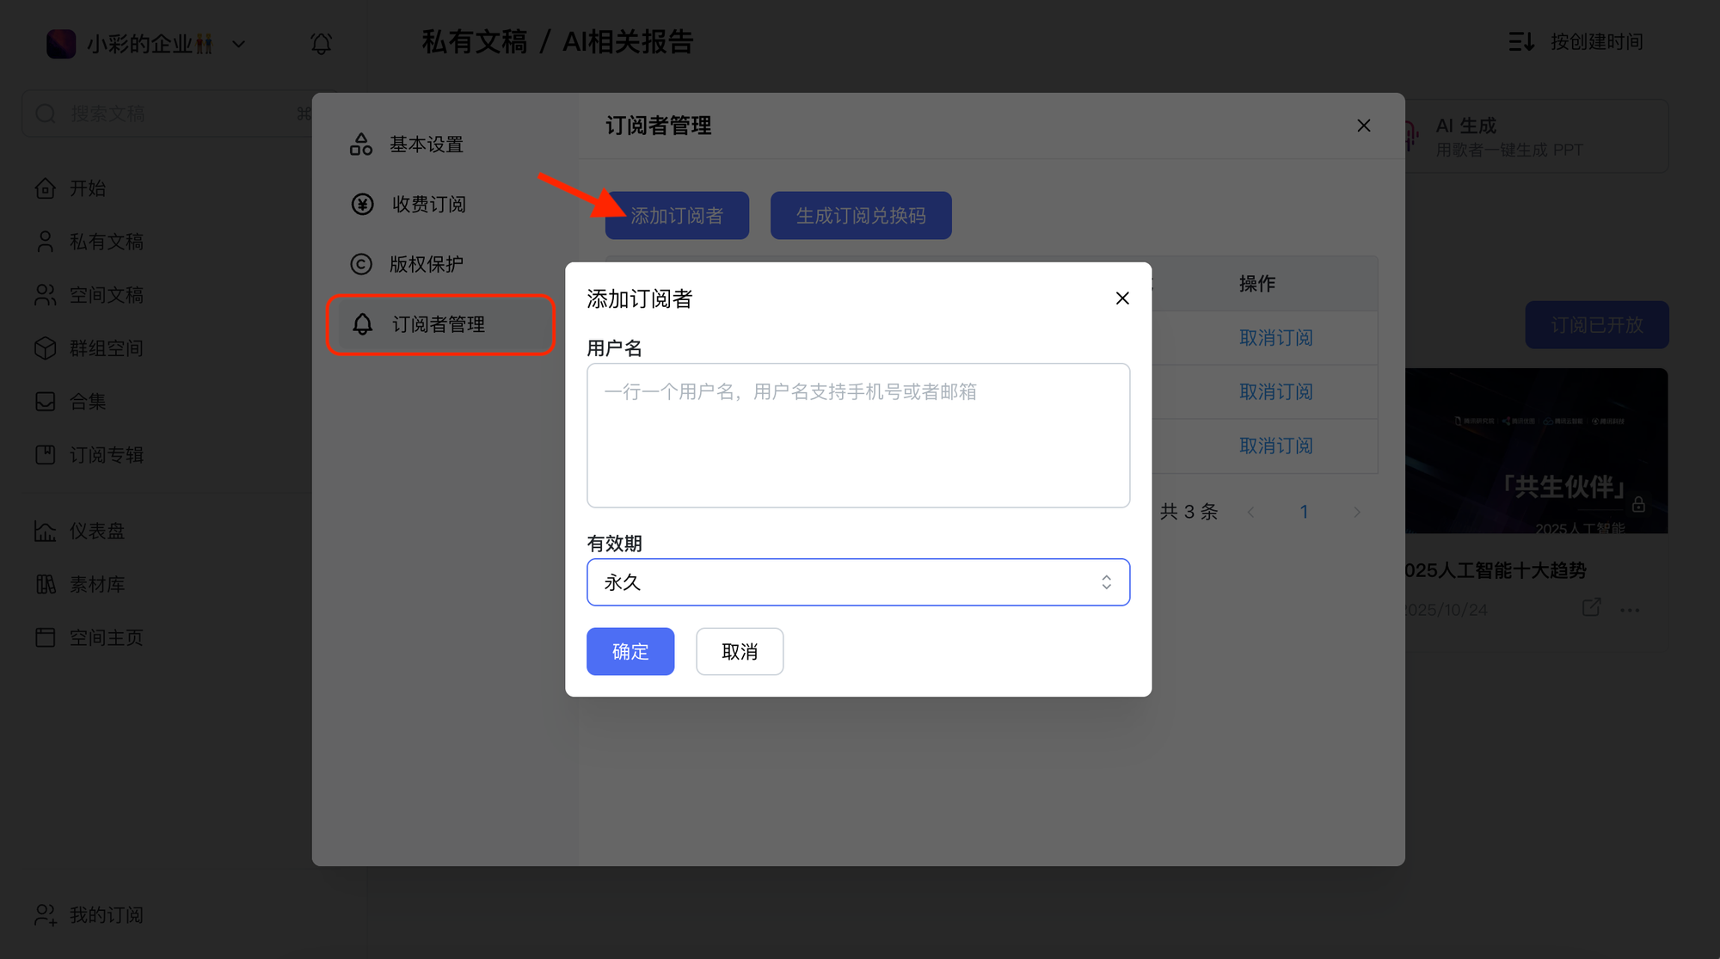The height and width of the screenshot is (959, 1720).
Task: Select 版权保护 settings tab
Action: tap(427, 264)
